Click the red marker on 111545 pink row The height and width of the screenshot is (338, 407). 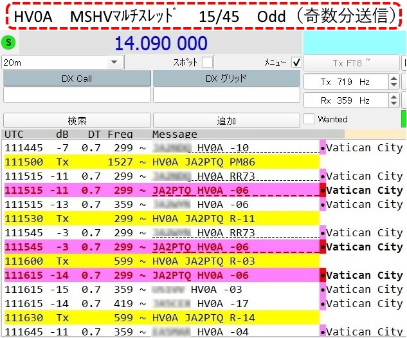click(x=323, y=247)
